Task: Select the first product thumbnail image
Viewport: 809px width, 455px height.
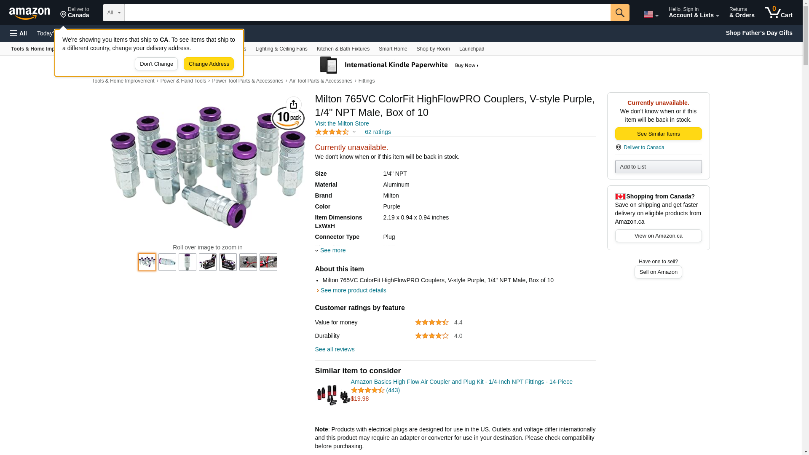Action: click(x=147, y=262)
